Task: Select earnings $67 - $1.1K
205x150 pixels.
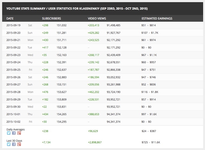Action: click(149, 55)
